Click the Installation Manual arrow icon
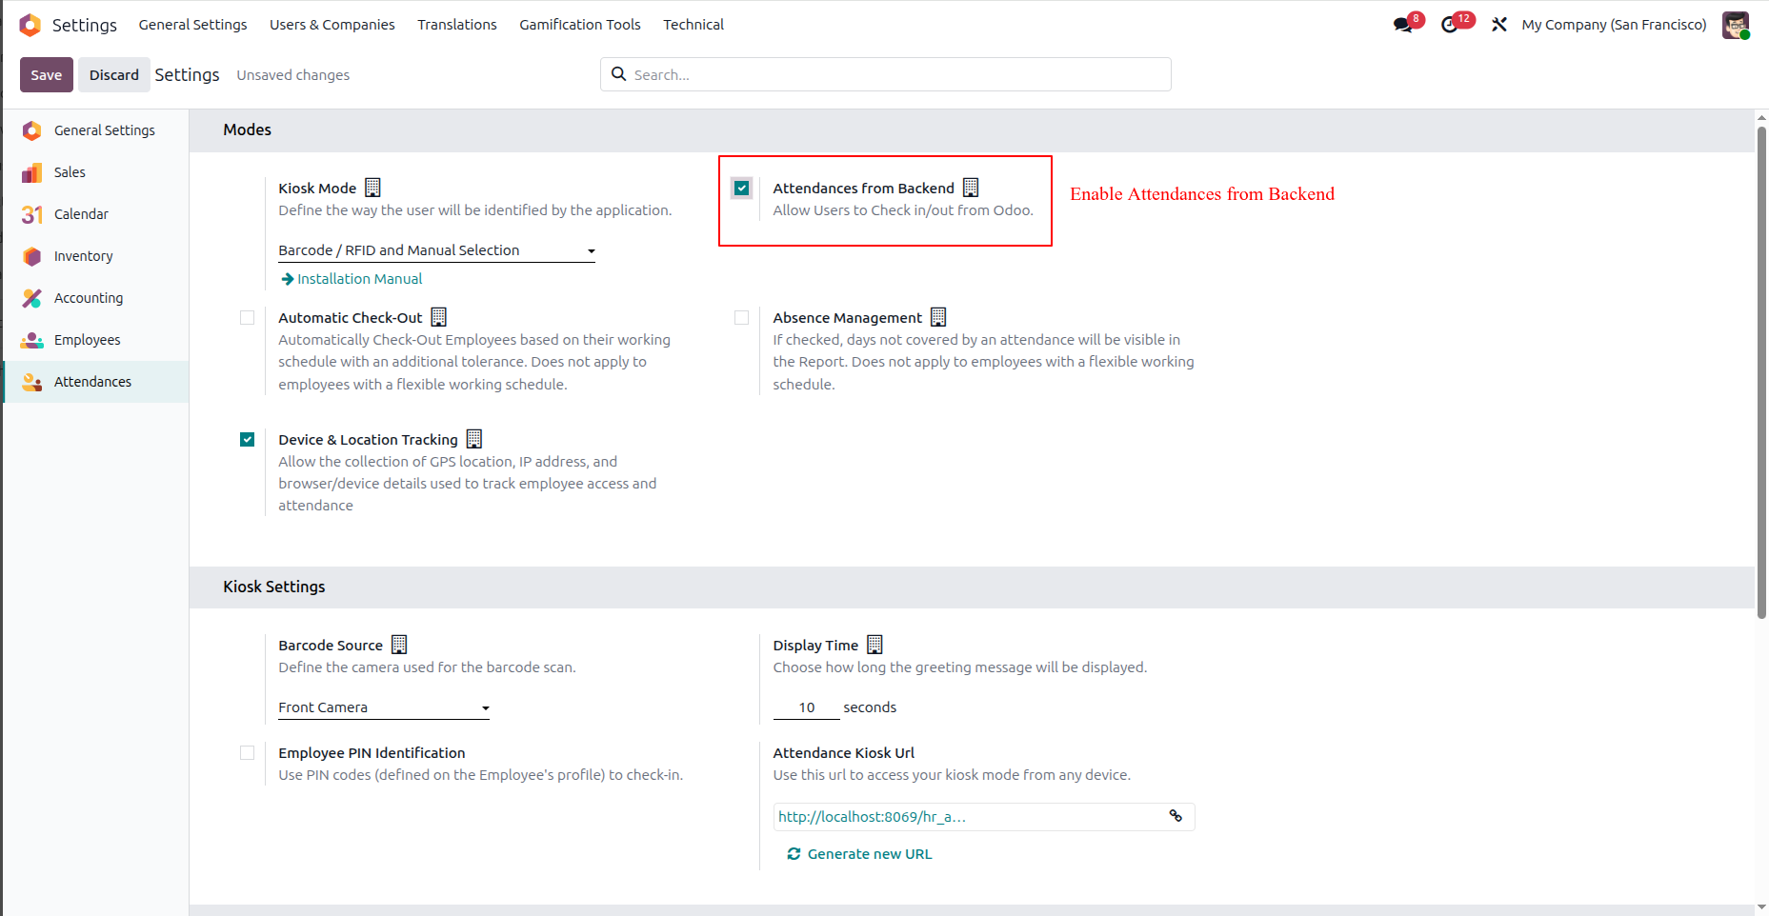This screenshot has height=916, width=1769. 288,279
